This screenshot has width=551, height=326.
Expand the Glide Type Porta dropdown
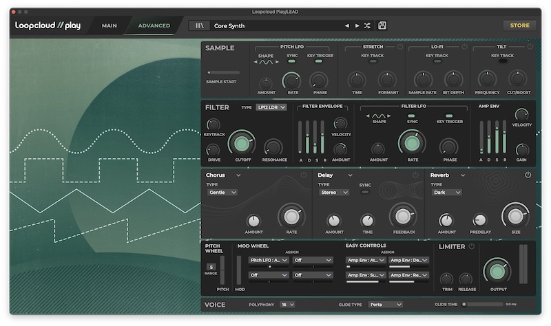point(385,304)
